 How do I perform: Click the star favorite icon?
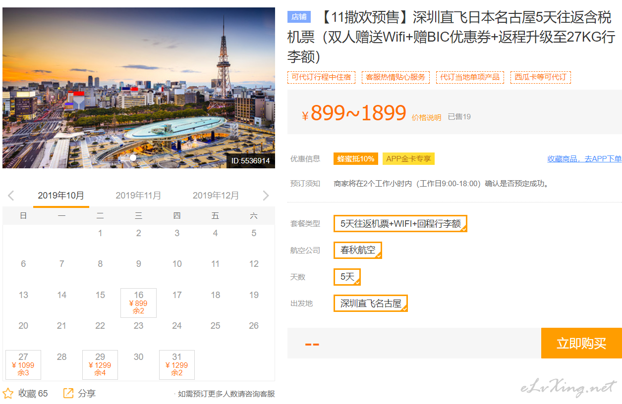point(8,394)
